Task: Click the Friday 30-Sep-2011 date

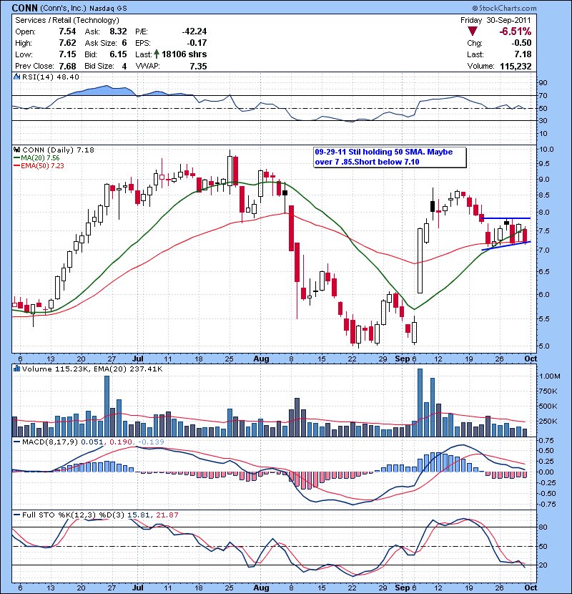Action: coord(495,20)
